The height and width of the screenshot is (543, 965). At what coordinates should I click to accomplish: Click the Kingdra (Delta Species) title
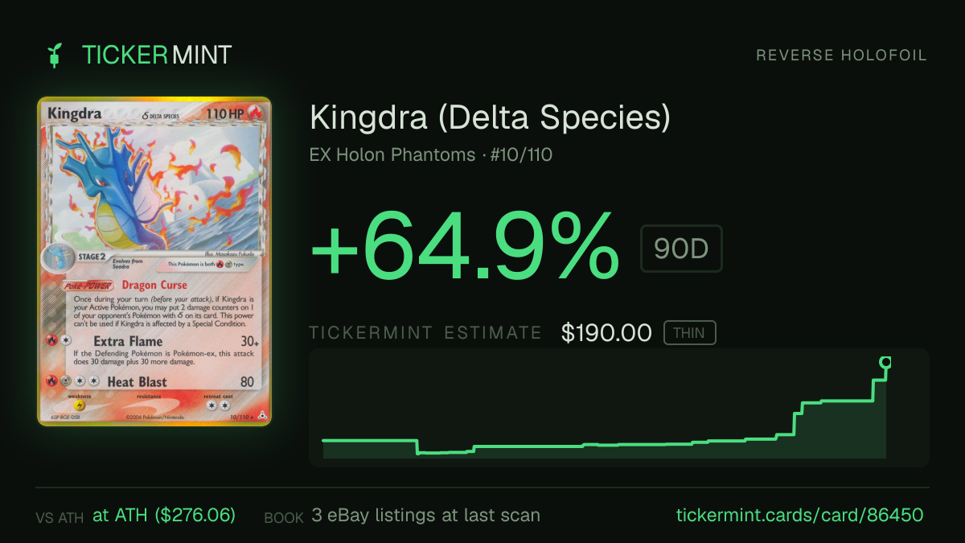pyautogui.click(x=490, y=118)
